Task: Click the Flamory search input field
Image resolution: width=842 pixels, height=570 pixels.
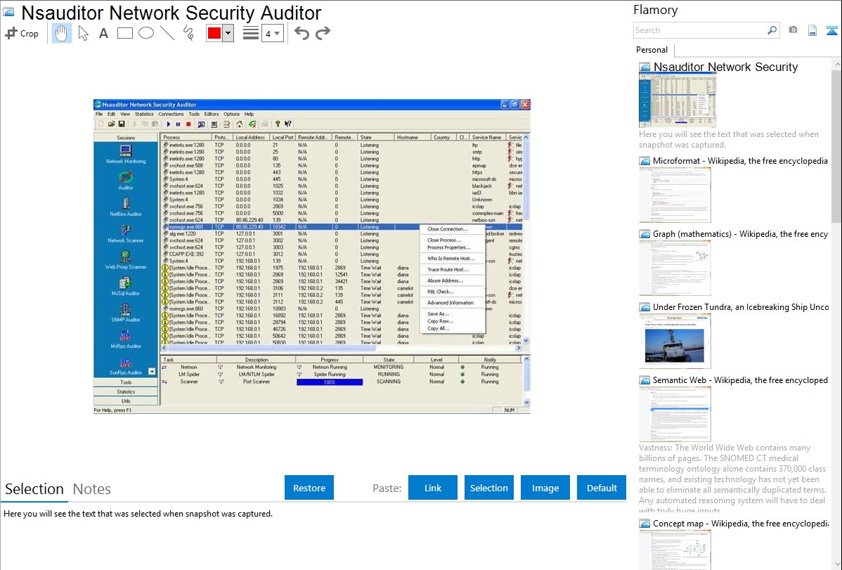Action: tap(700, 30)
